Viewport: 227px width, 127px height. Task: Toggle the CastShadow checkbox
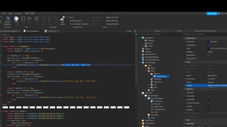click(x=209, y=45)
